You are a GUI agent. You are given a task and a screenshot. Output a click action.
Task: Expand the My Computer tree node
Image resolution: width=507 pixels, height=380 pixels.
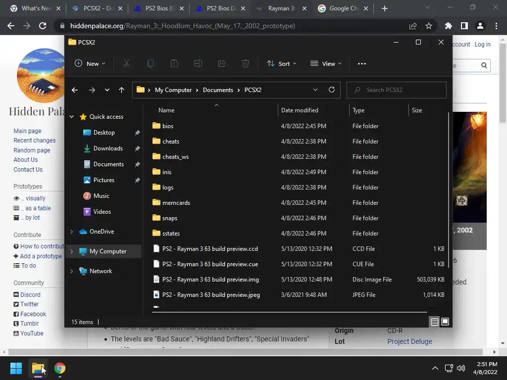tap(71, 251)
